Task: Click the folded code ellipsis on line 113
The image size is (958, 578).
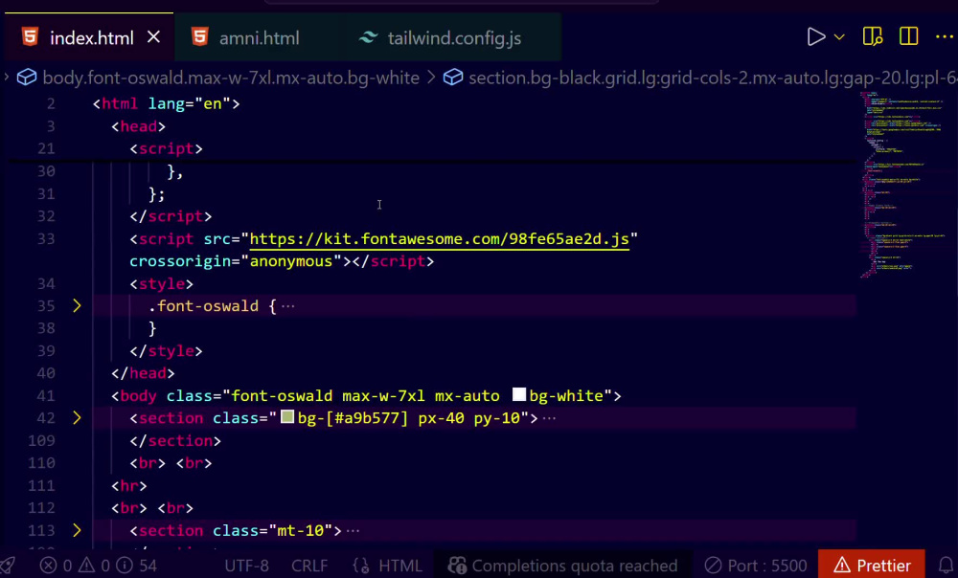Action: click(x=353, y=530)
